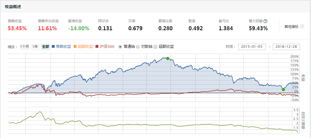This screenshot has width=311, height=138.
Task: Click the beta value 0.679
Action: point(136,29)
